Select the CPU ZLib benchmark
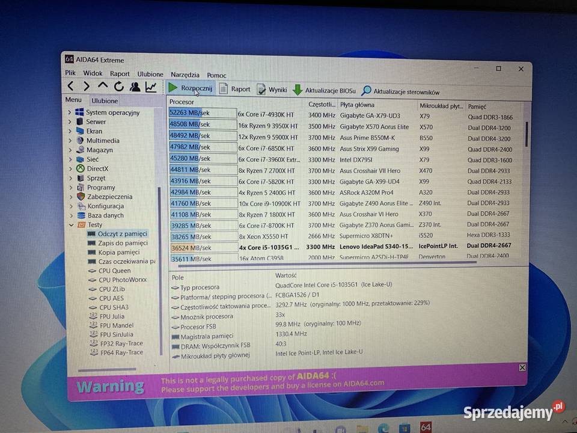This screenshot has height=433, width=577. click(x=107, y=289)
